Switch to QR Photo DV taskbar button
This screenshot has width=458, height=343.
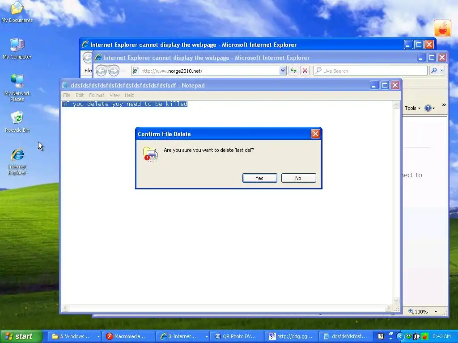coord(236,336)
